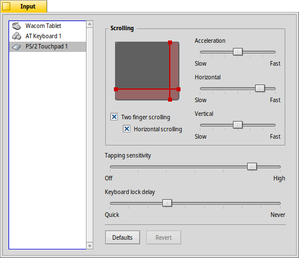Click the device list scroll up arrow

tap(90, 25)
